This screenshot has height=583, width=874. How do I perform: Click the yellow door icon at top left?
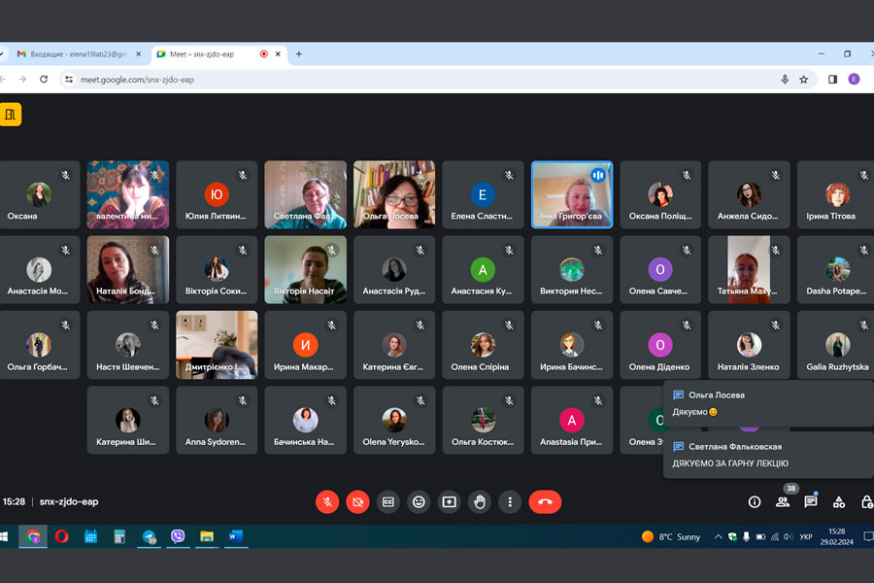10,115
